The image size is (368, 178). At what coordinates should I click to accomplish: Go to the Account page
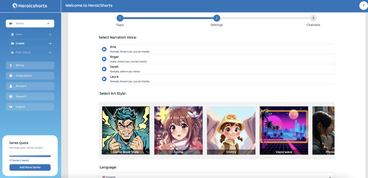coord(30,86)
